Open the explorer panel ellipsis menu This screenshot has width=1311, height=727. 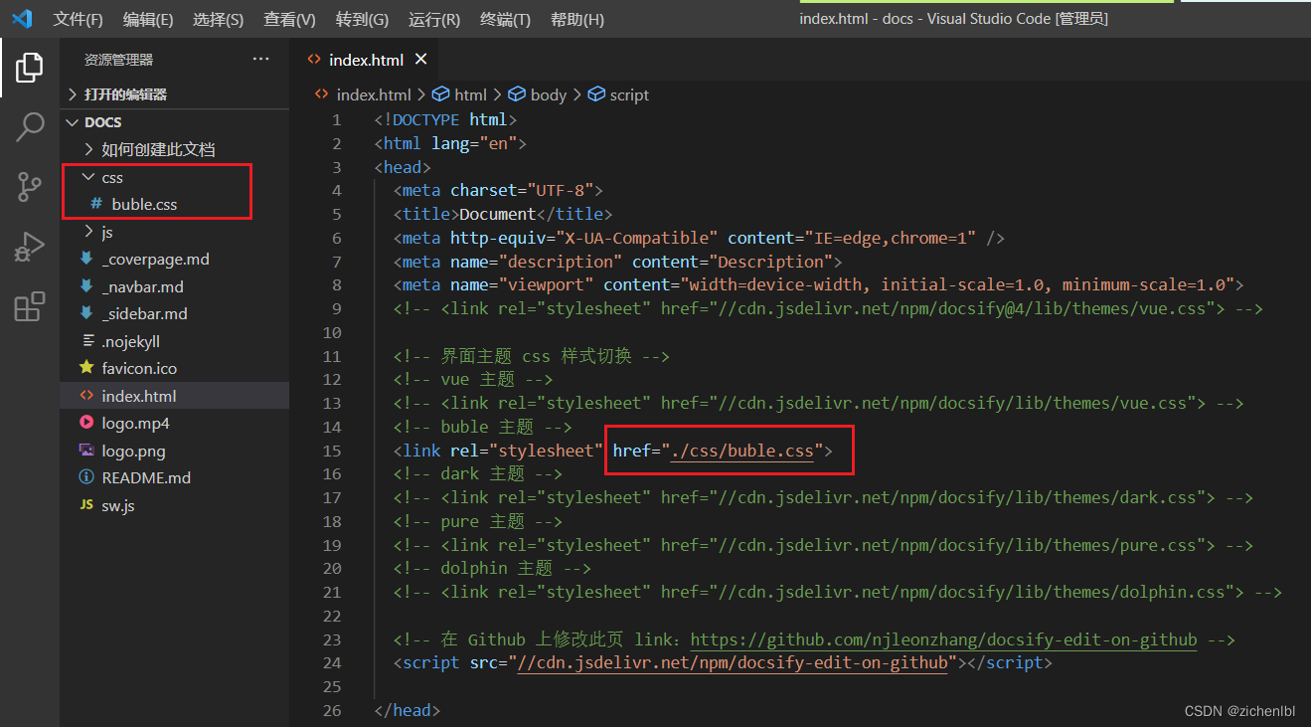tap(261, 60)
